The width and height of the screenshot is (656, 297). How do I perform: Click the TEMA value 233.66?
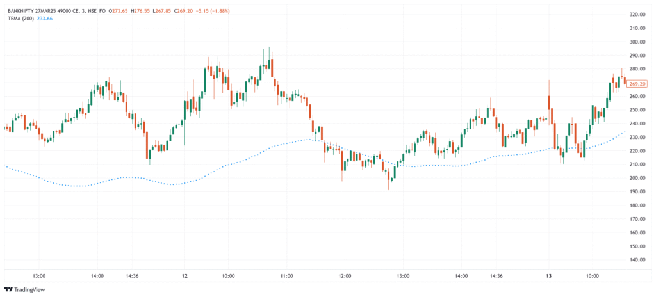point(45,18)
